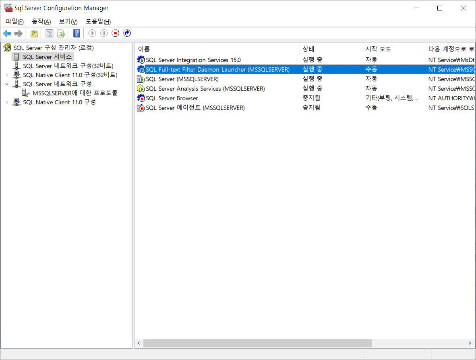Select the SQL Full-text Filter Daemon Launcher row
Viewport: 476px width, 360px height.
tap(305, 69)
